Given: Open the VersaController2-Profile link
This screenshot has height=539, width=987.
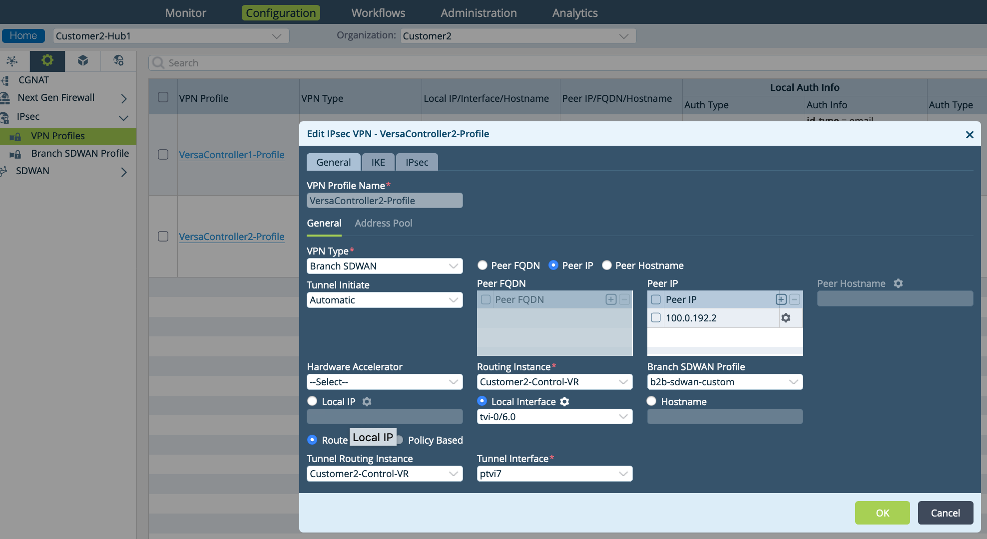Looking at the screenshot, I should tap(232, 237).
